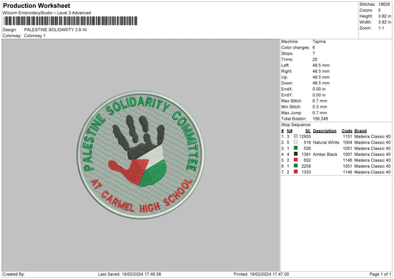This screenshot has height=279, width=394.
Task: Select the Zoom value 1:1
Action: tap(381, 28)
